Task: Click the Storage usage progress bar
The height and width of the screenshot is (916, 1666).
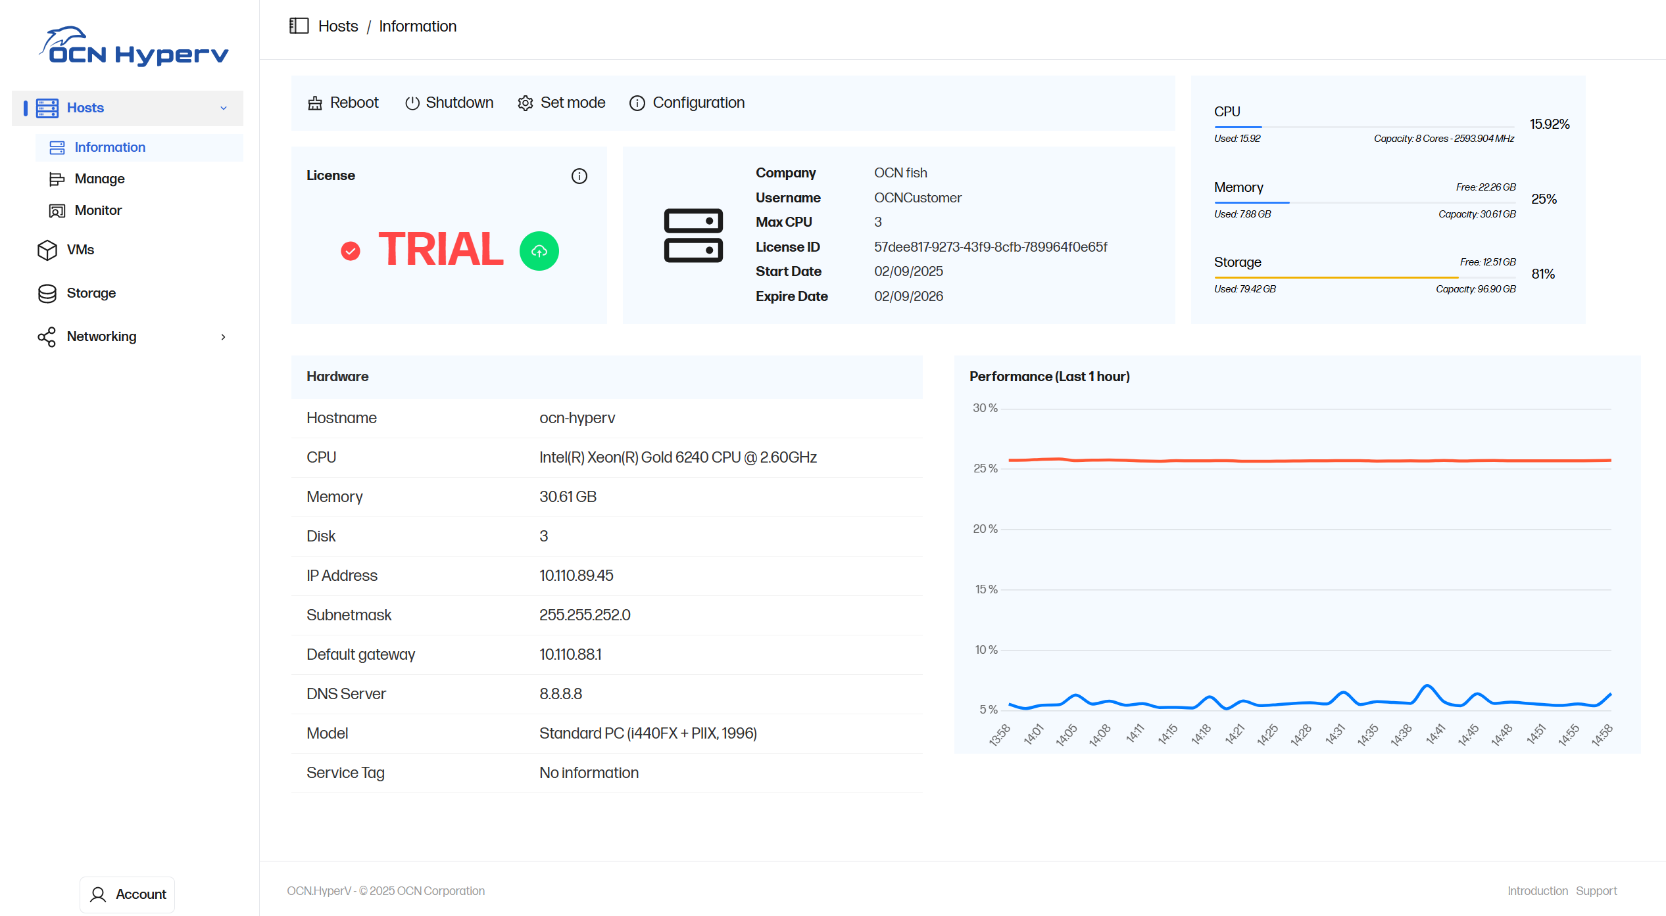Action: coord(1364,277)
